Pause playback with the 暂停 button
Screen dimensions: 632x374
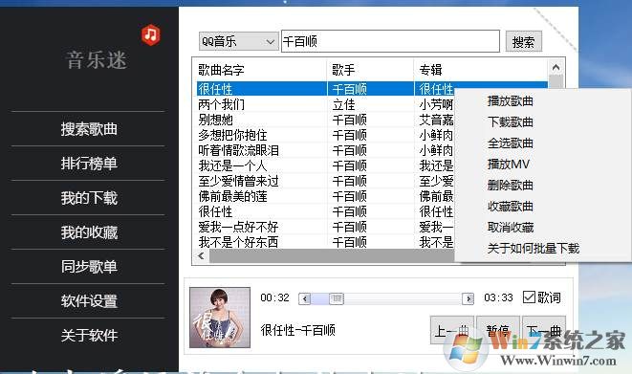tap(498, 330)
